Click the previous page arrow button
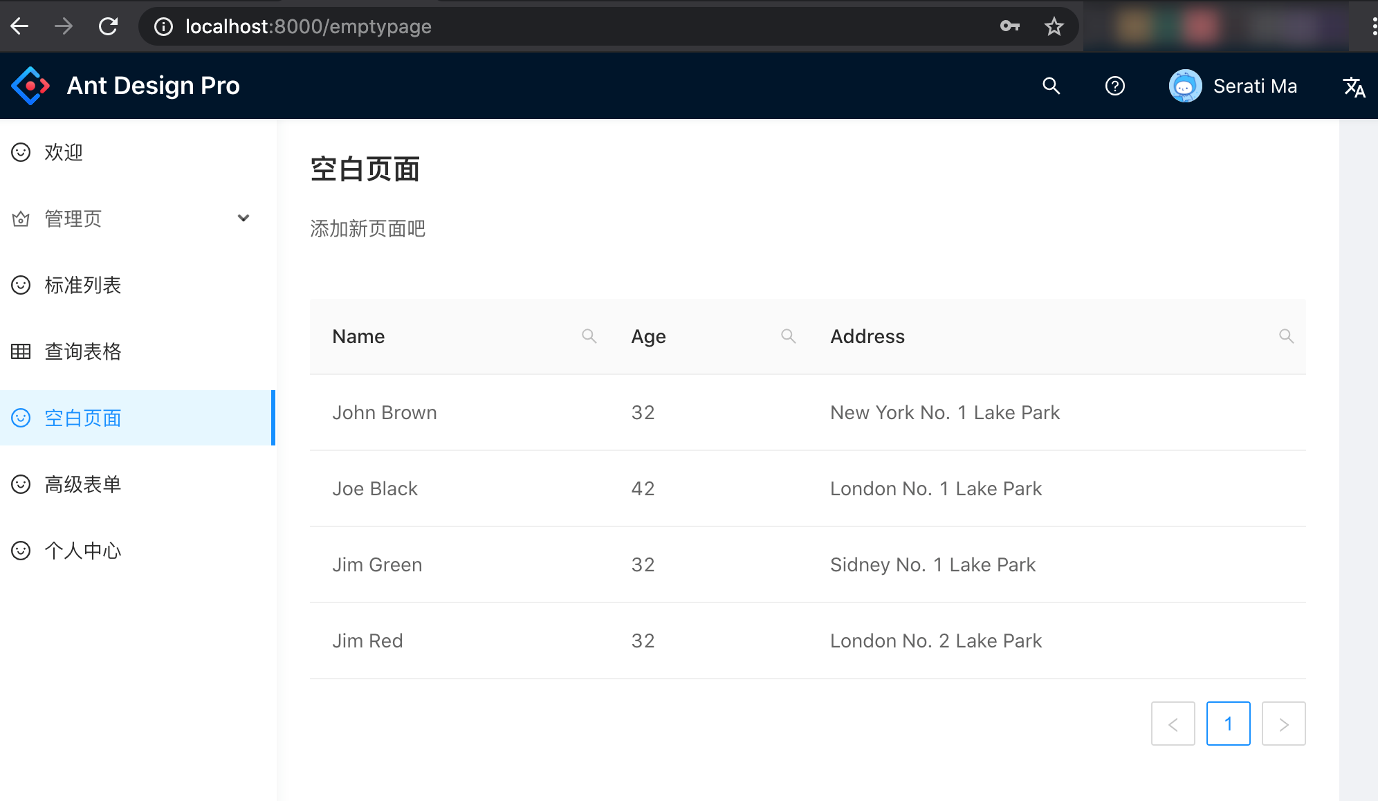 (x=1173, y=724)
